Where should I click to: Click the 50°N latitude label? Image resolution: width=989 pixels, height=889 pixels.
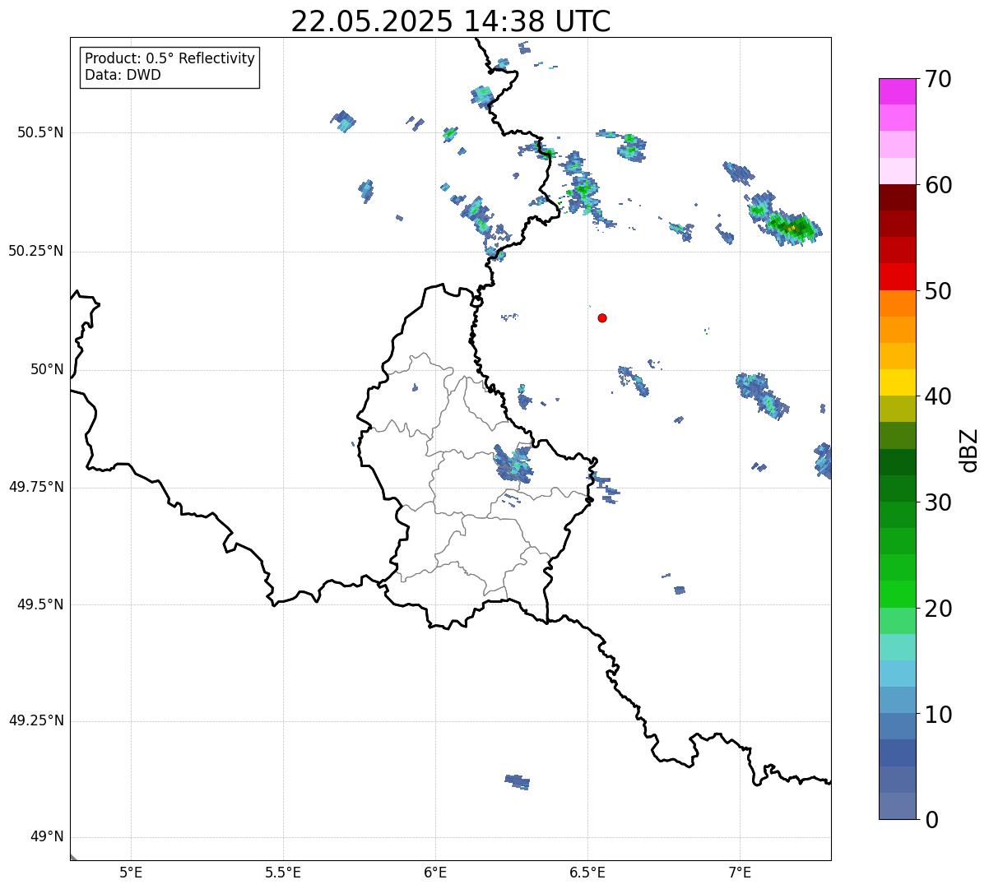pos(47,369)
